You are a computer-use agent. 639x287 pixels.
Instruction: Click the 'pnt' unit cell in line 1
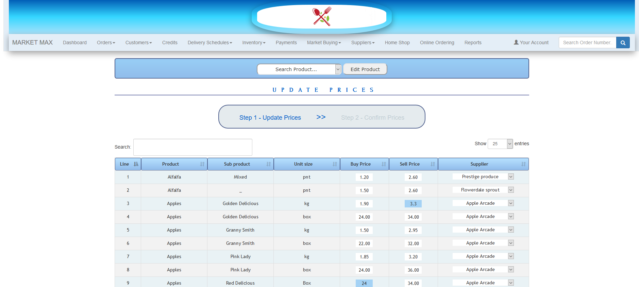click(307, 177)
